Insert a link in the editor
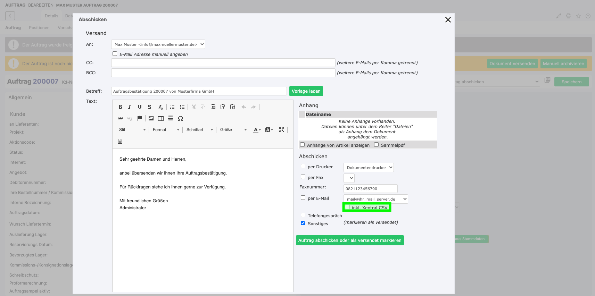Image resolution: width=595 pixels, height=296 pixels. (x=120, y=118)
